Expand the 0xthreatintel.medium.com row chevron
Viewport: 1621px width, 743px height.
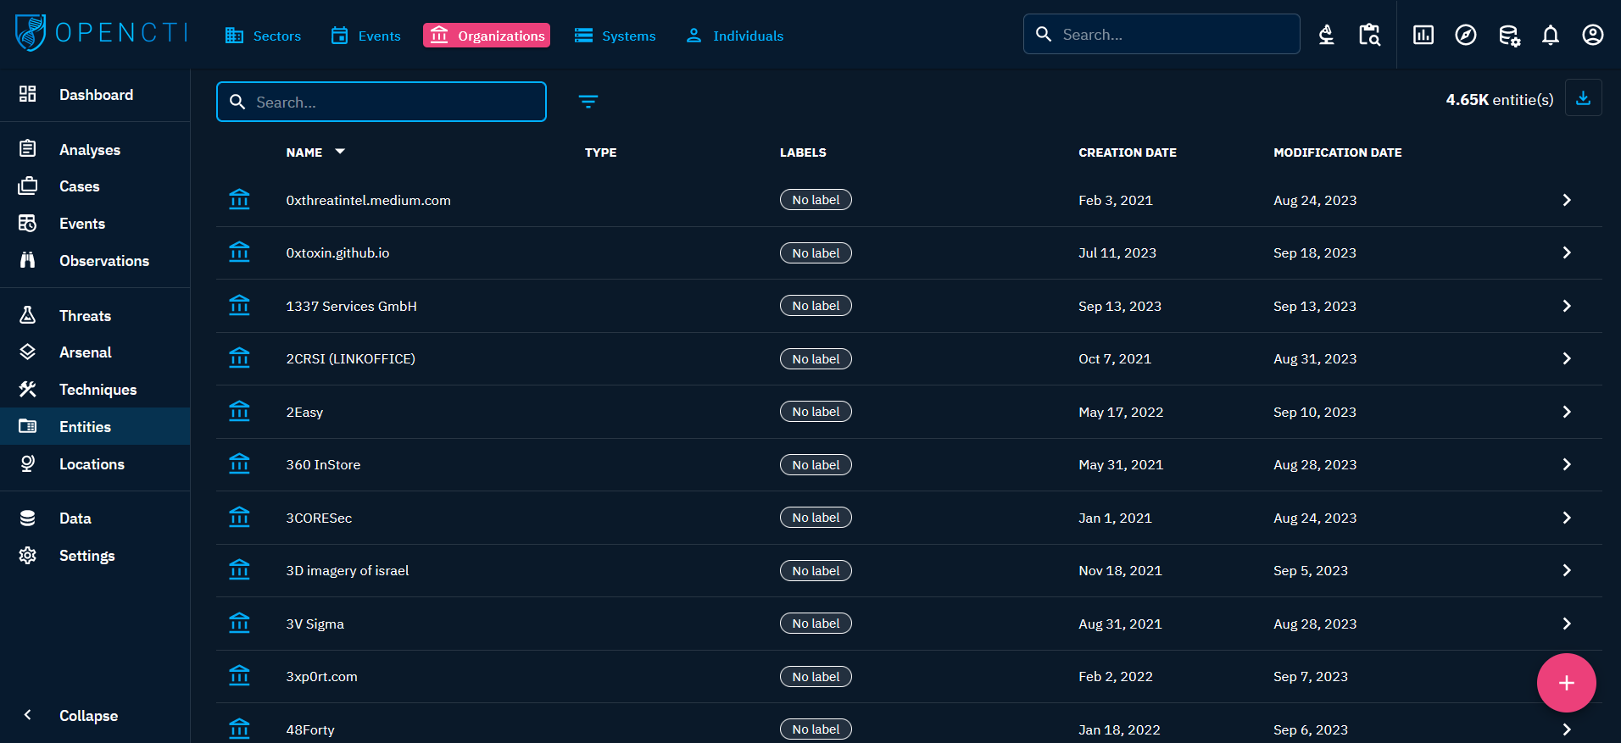point(1566,200)
